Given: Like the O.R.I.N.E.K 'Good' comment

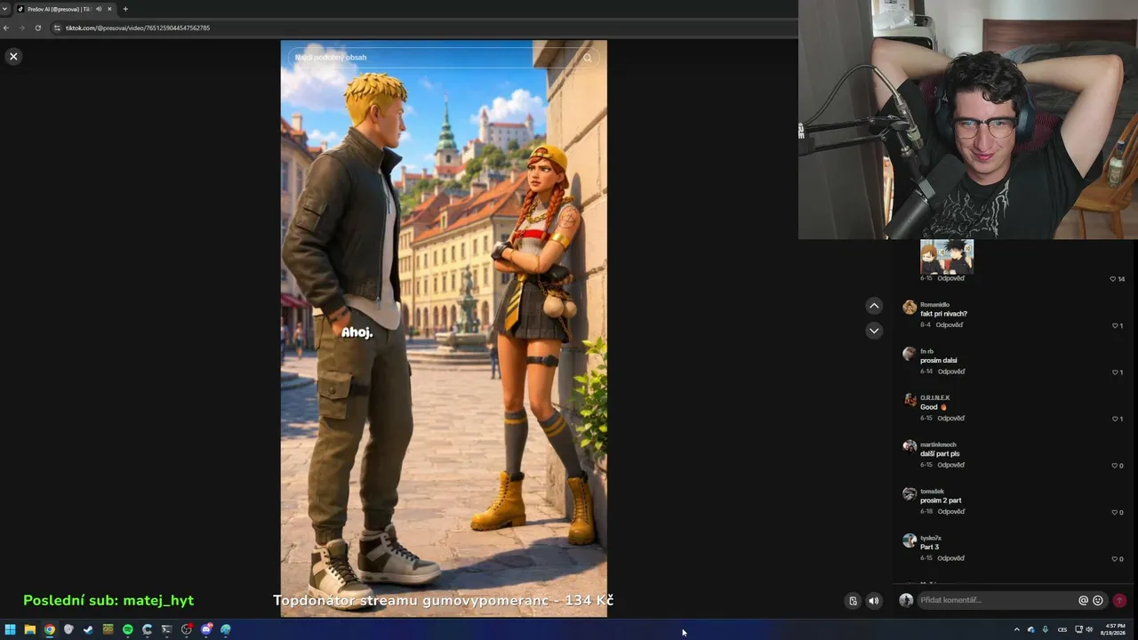Looking at the screenshot, I should [x=1117, y=419].
